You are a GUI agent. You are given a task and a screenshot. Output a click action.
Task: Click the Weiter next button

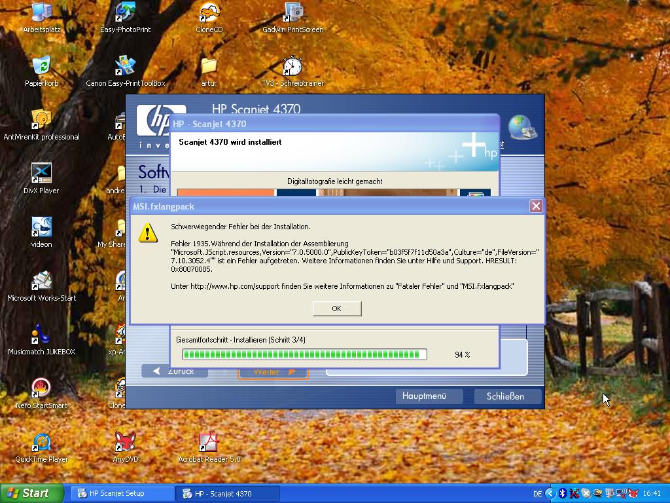[x=273, y=373]
